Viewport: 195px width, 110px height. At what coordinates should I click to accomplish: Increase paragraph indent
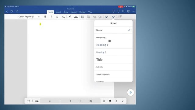point(100,16)
